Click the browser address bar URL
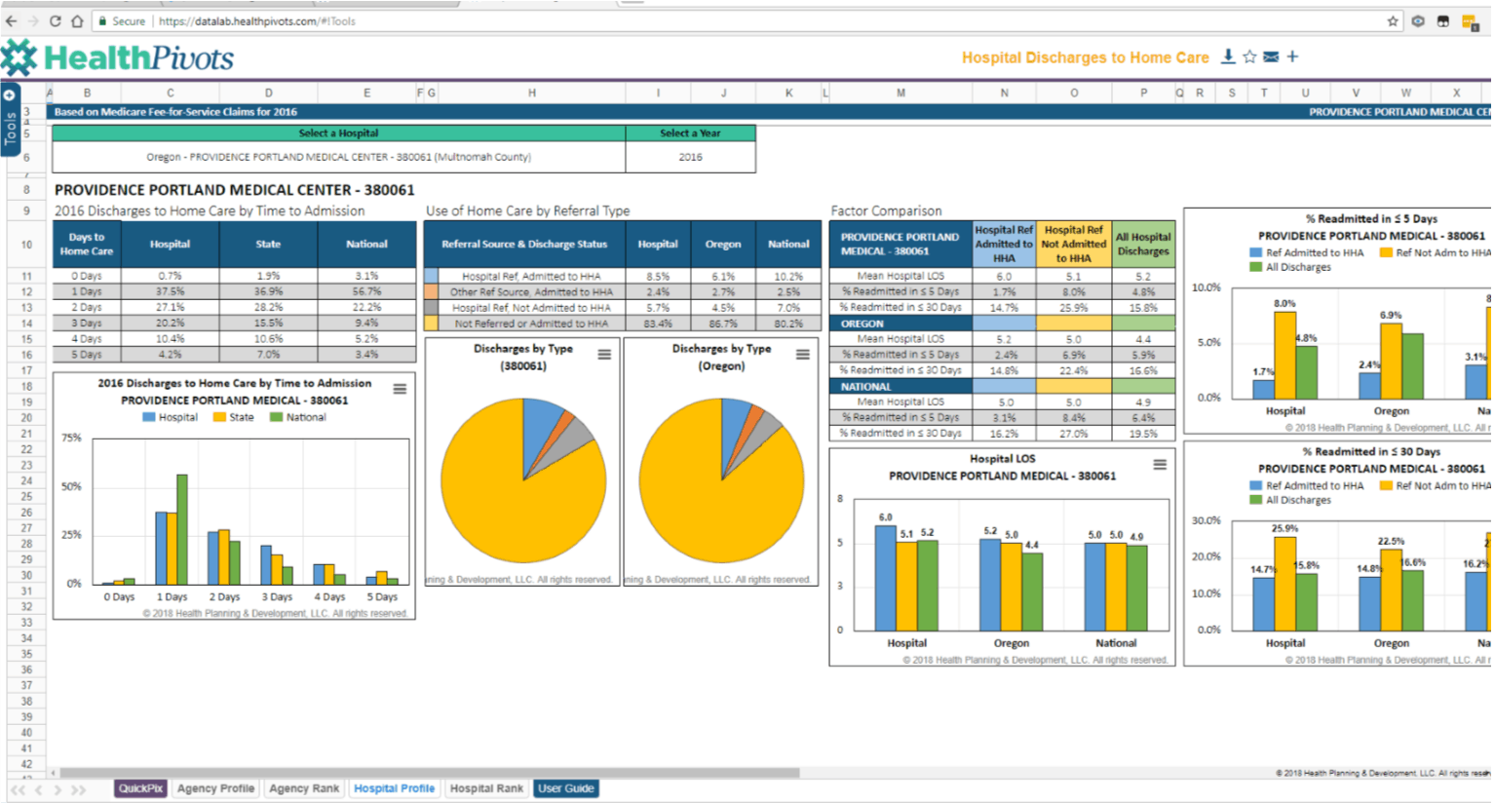 coord(257,20)
